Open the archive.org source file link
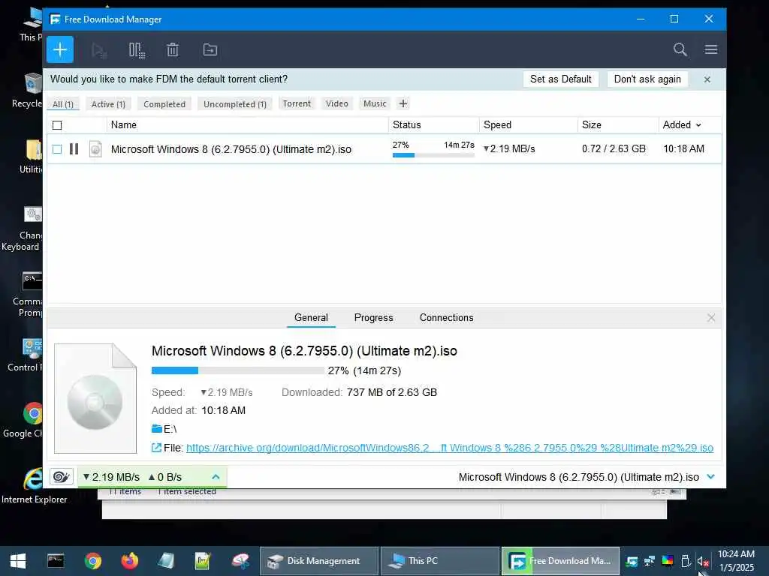Screen dimensions: 769x576 pyautogui.click(x=449, y=448)
